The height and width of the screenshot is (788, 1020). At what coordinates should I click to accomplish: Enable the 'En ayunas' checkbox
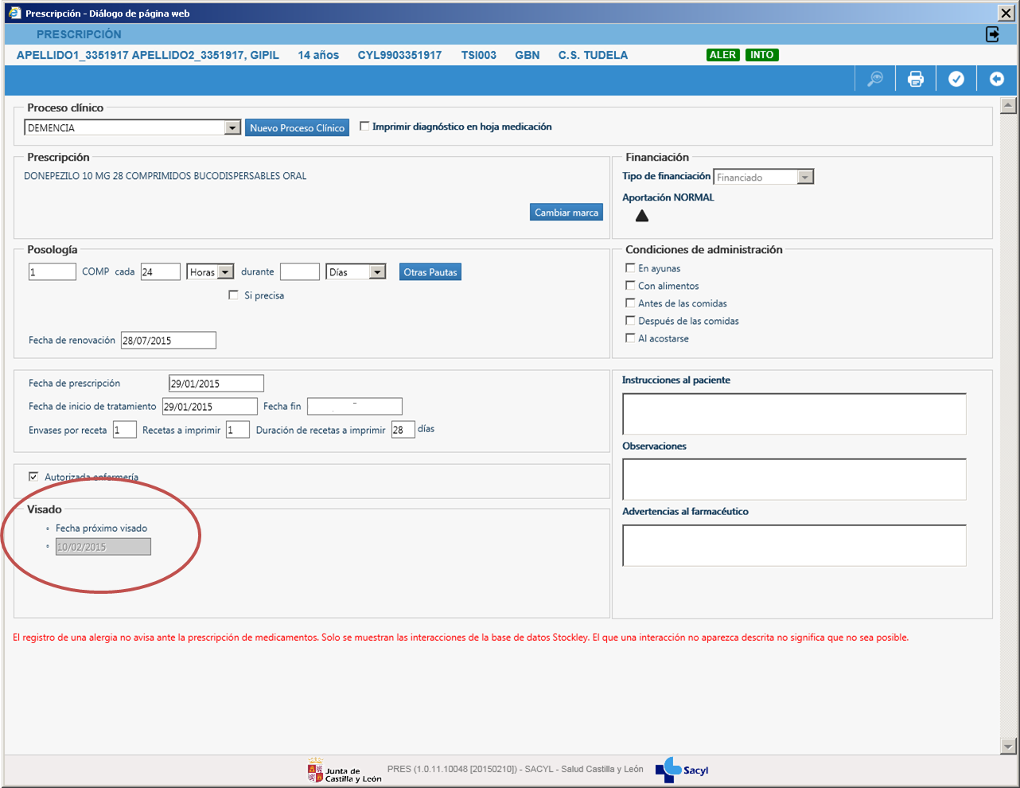pyautogui.click(x=630, y=268)
